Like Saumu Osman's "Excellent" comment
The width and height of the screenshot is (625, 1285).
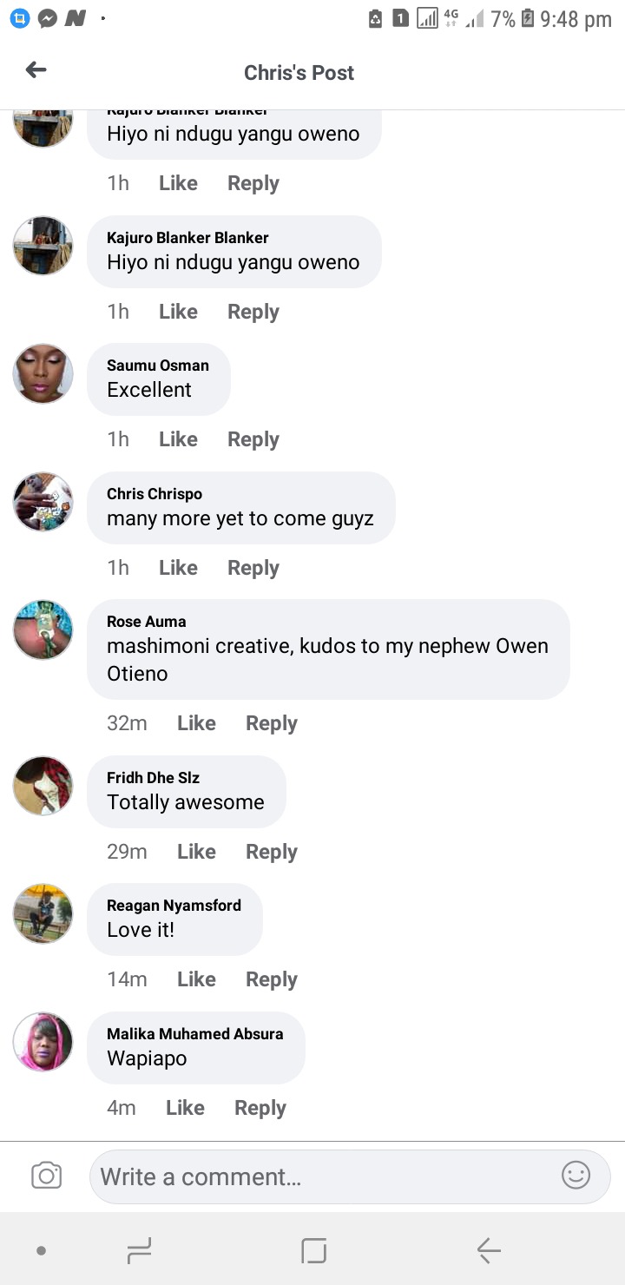pyautogui.click(x=178, y=439)
